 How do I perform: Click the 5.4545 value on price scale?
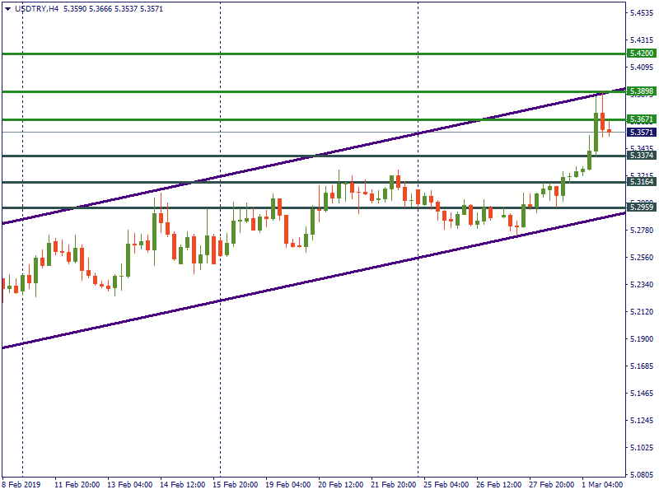click(x=642, y=13)
